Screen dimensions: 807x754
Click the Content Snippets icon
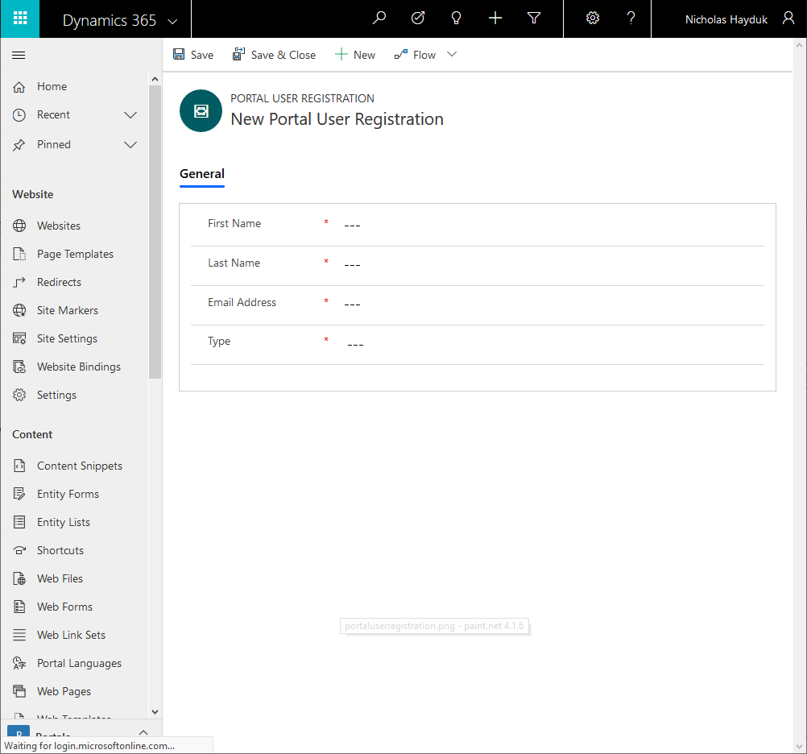[19, 466]
